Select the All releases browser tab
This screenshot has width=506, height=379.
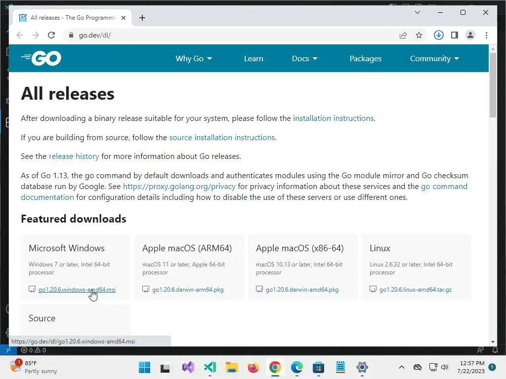pos(72,18)
